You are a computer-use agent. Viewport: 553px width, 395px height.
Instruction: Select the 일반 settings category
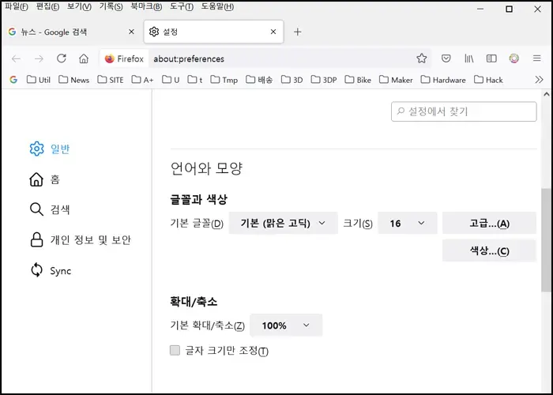(50, 149)
